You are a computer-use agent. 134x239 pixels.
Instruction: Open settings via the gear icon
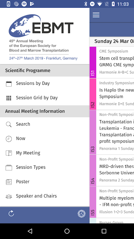click(x=81, y=214)
